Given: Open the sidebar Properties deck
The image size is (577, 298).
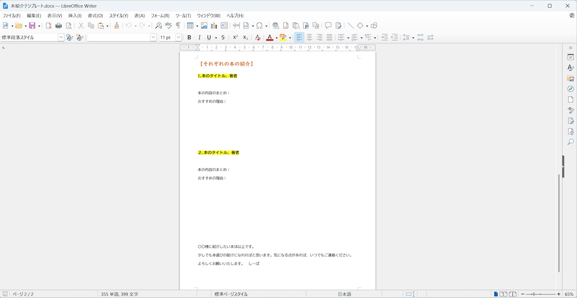Looking at the screenshot, I should 571,57.
